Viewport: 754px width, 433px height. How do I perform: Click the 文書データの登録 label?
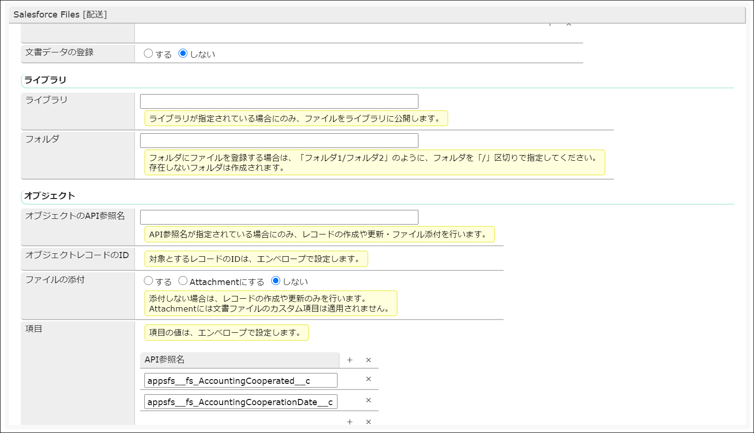(60, 52)
